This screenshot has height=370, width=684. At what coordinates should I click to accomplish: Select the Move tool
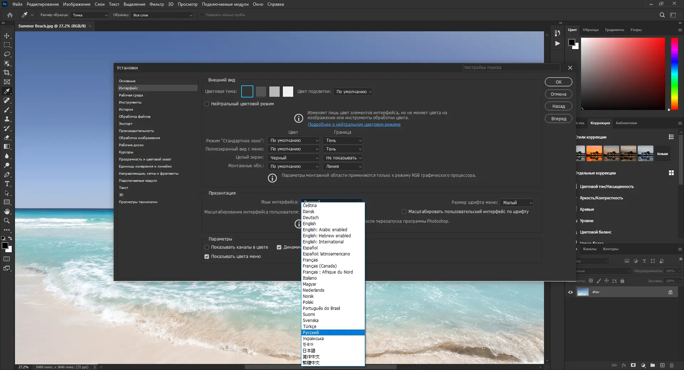tap(7, 36)
